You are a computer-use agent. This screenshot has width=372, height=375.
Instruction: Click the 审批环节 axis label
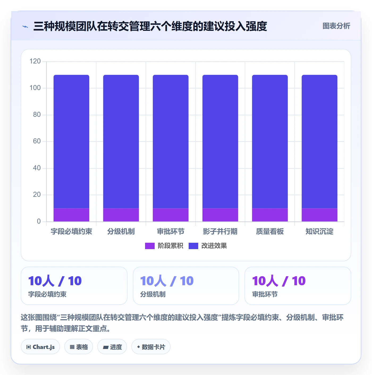point(171,232)
